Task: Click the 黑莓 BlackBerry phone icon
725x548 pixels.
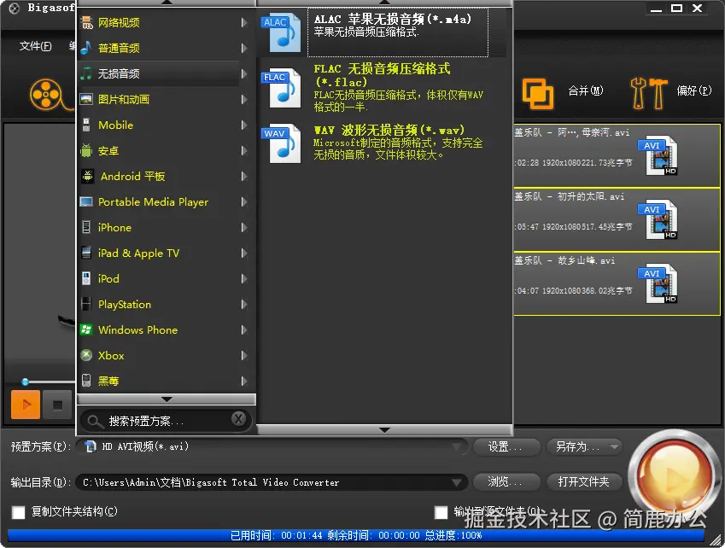Action: [86, 381]
